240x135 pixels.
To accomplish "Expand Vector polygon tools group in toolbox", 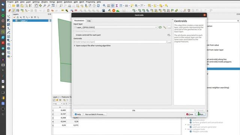I will coord(186,129).
